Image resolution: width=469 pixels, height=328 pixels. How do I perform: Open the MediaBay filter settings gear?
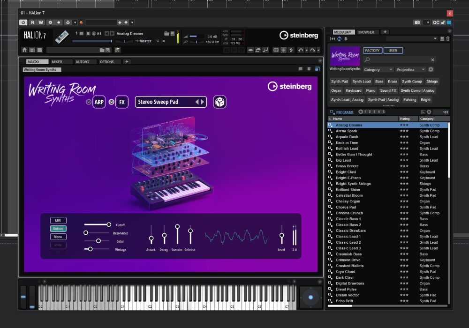click(431, 69)
